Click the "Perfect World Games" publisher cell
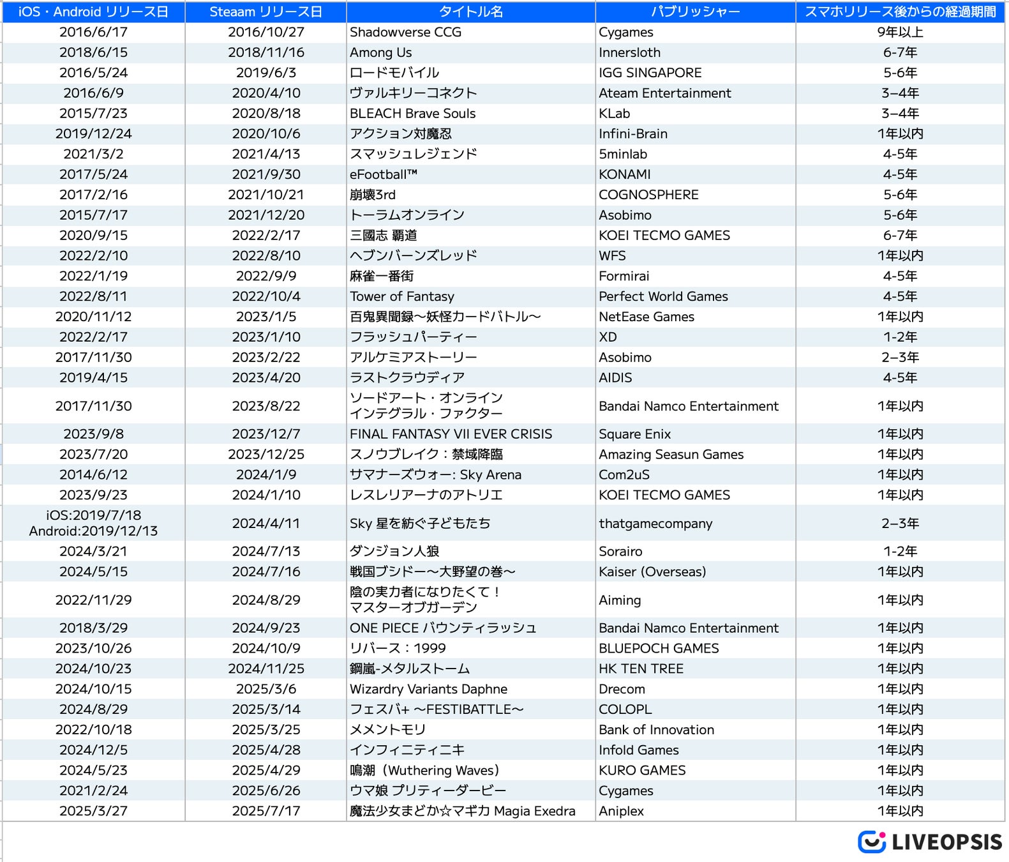Image resolution: width=1009 pixels, height=862 pixels. pos(696,297)
